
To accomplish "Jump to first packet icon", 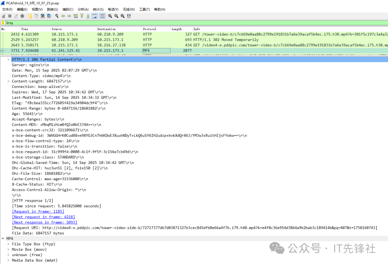I will coord(82,16).
